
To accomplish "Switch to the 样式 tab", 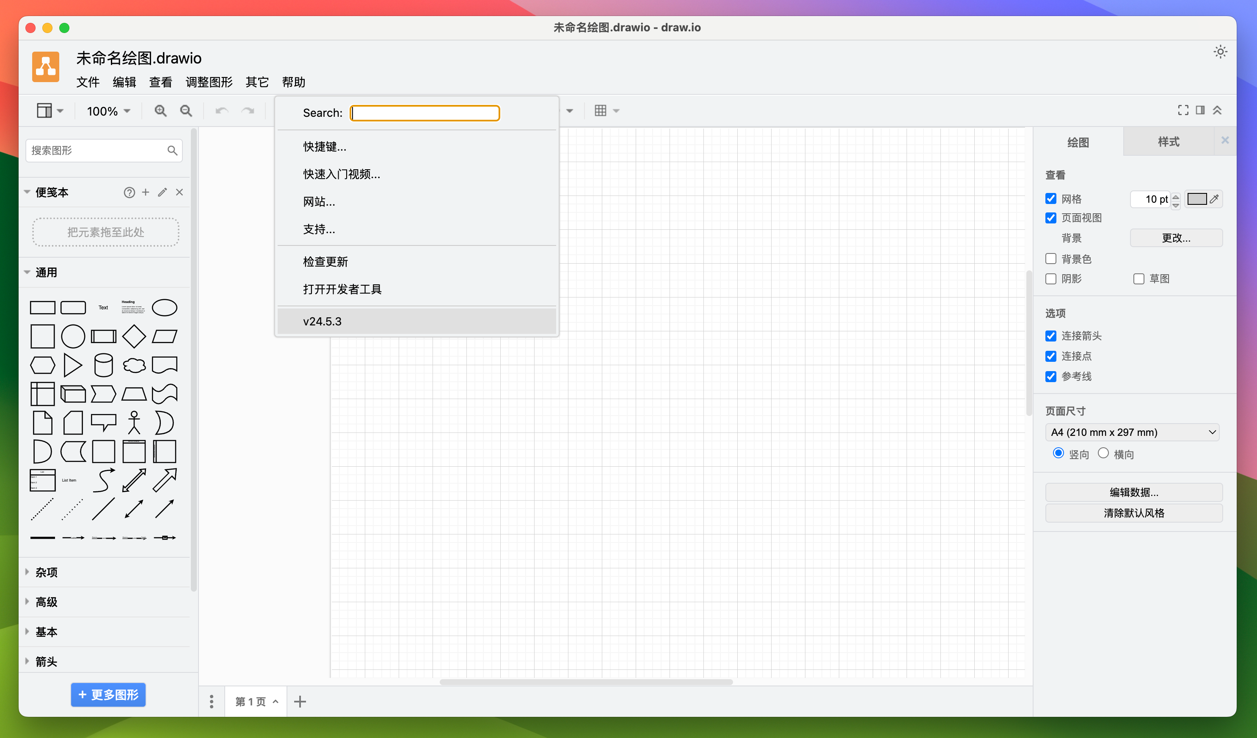I will 1168,142.
